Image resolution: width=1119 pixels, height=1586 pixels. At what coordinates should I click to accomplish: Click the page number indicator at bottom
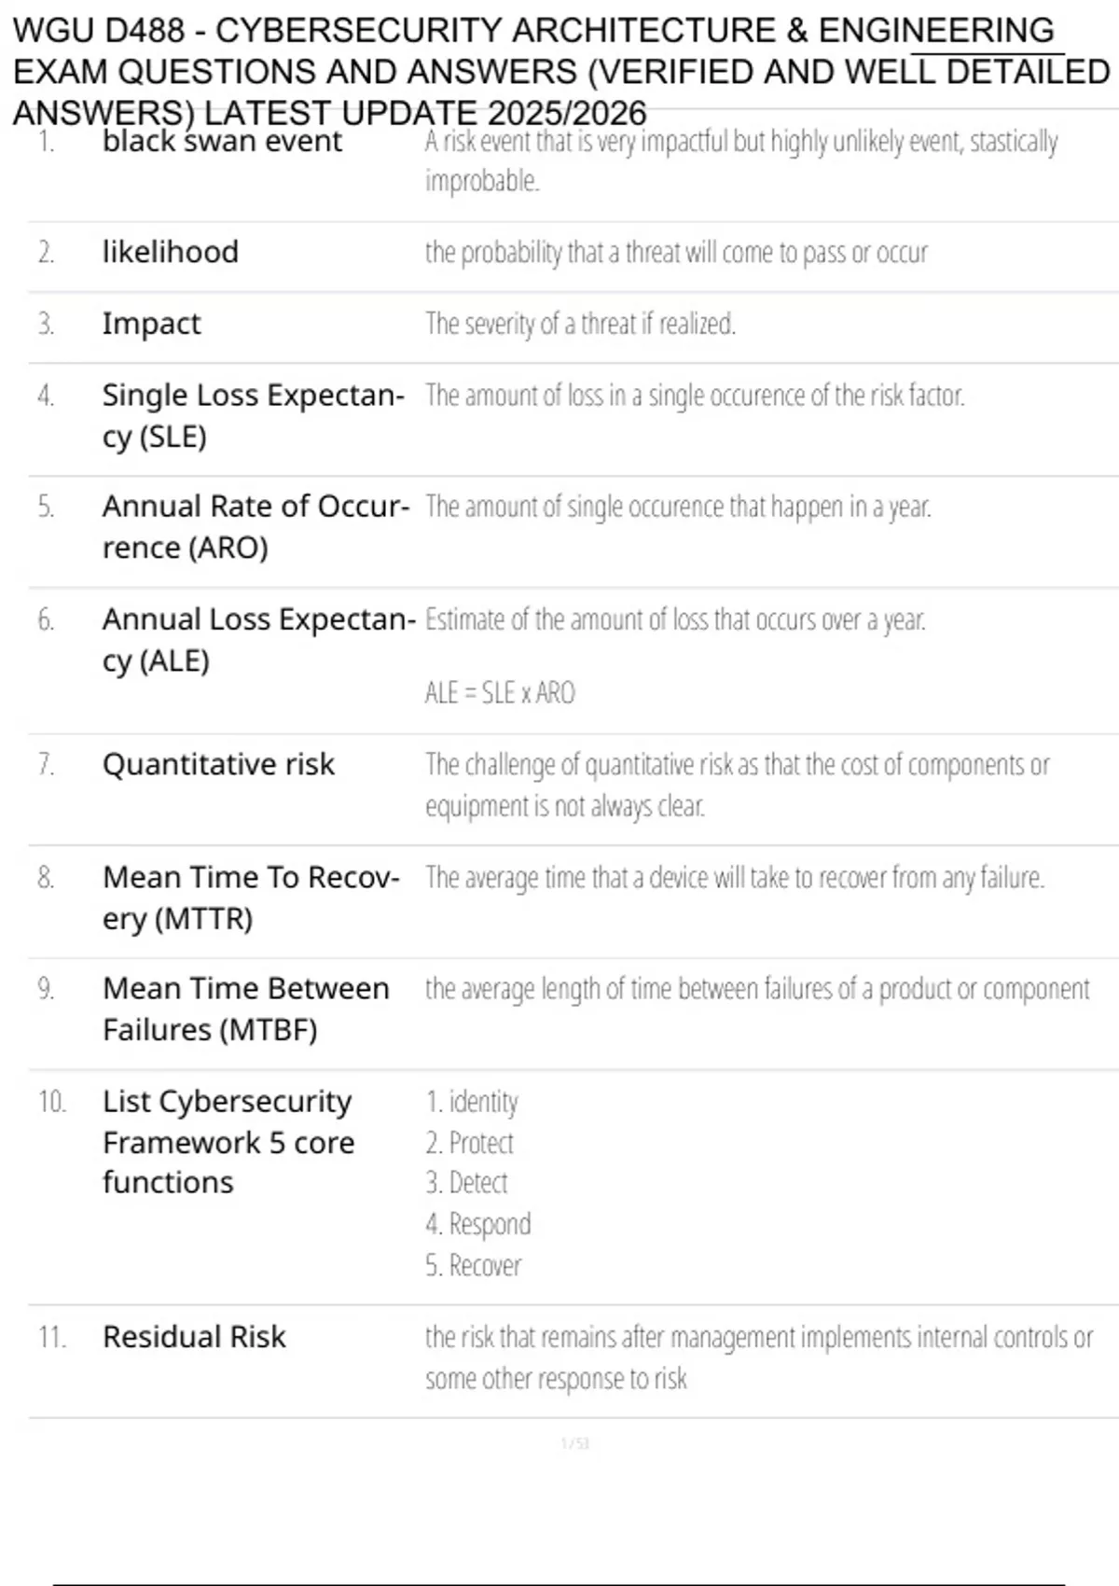[574, 1444]
